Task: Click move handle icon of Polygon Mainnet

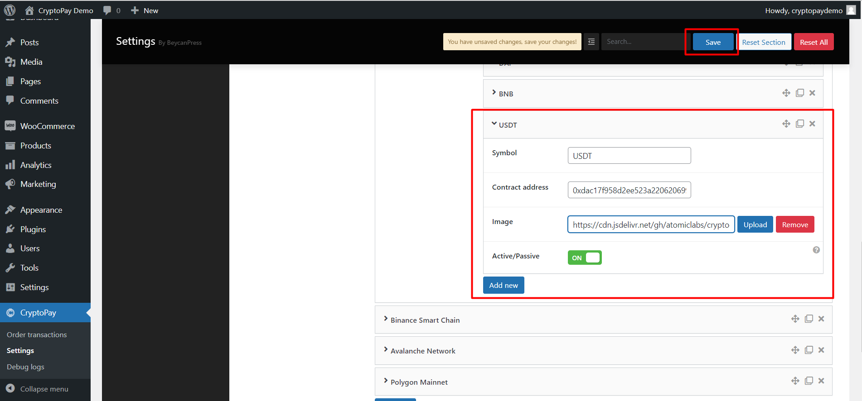Action: click(795, 381)
